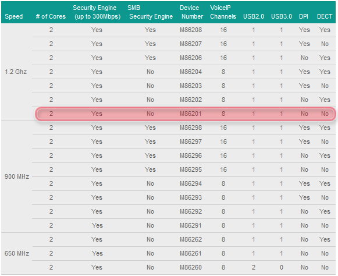
Task: Select the 650 MHz speed cell
Action: [x=17, y=253]
